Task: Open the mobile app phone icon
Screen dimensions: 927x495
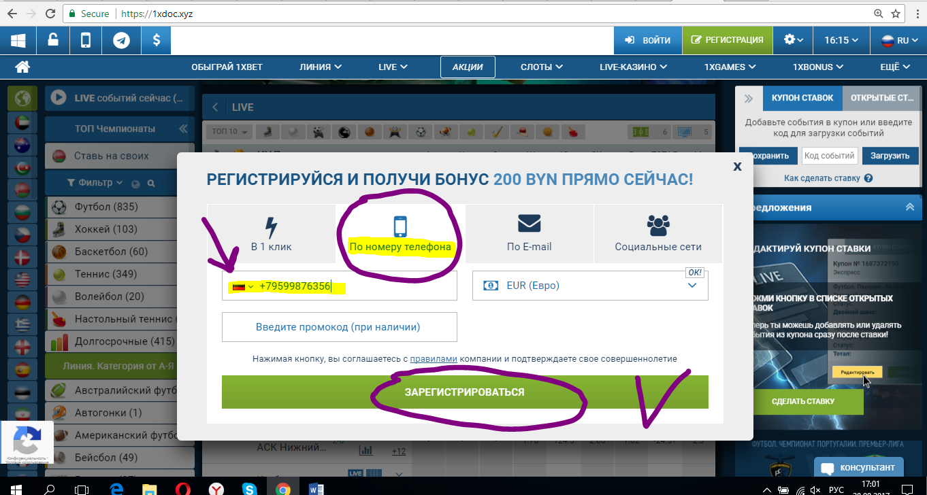Action: (86, 40)
